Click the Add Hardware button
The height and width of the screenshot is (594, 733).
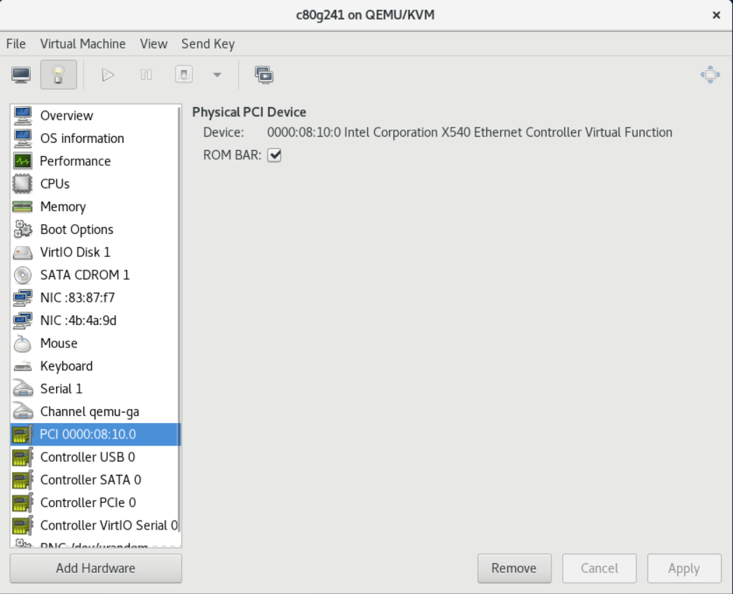tap(96, 568)
